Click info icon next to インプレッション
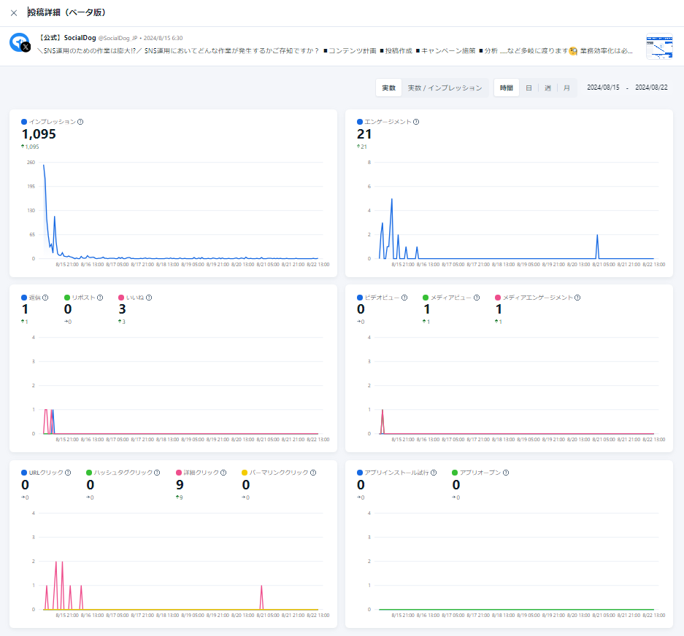Viewport: 684px width, 636px height. [x=80, y=122]
